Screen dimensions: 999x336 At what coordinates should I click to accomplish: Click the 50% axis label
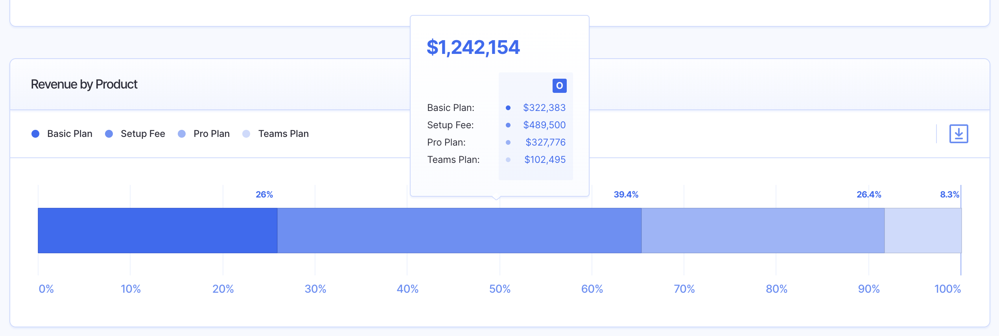coord(499,289)
